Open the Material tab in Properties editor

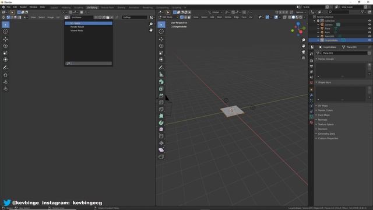click(x=311, y=123)
